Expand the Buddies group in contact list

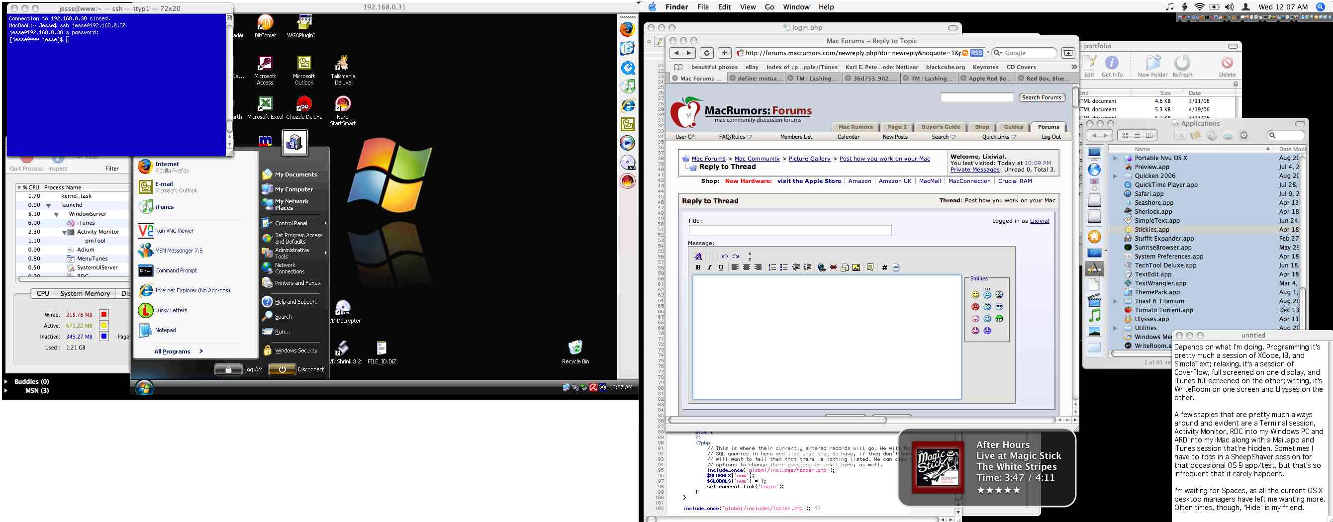point(6,382)
